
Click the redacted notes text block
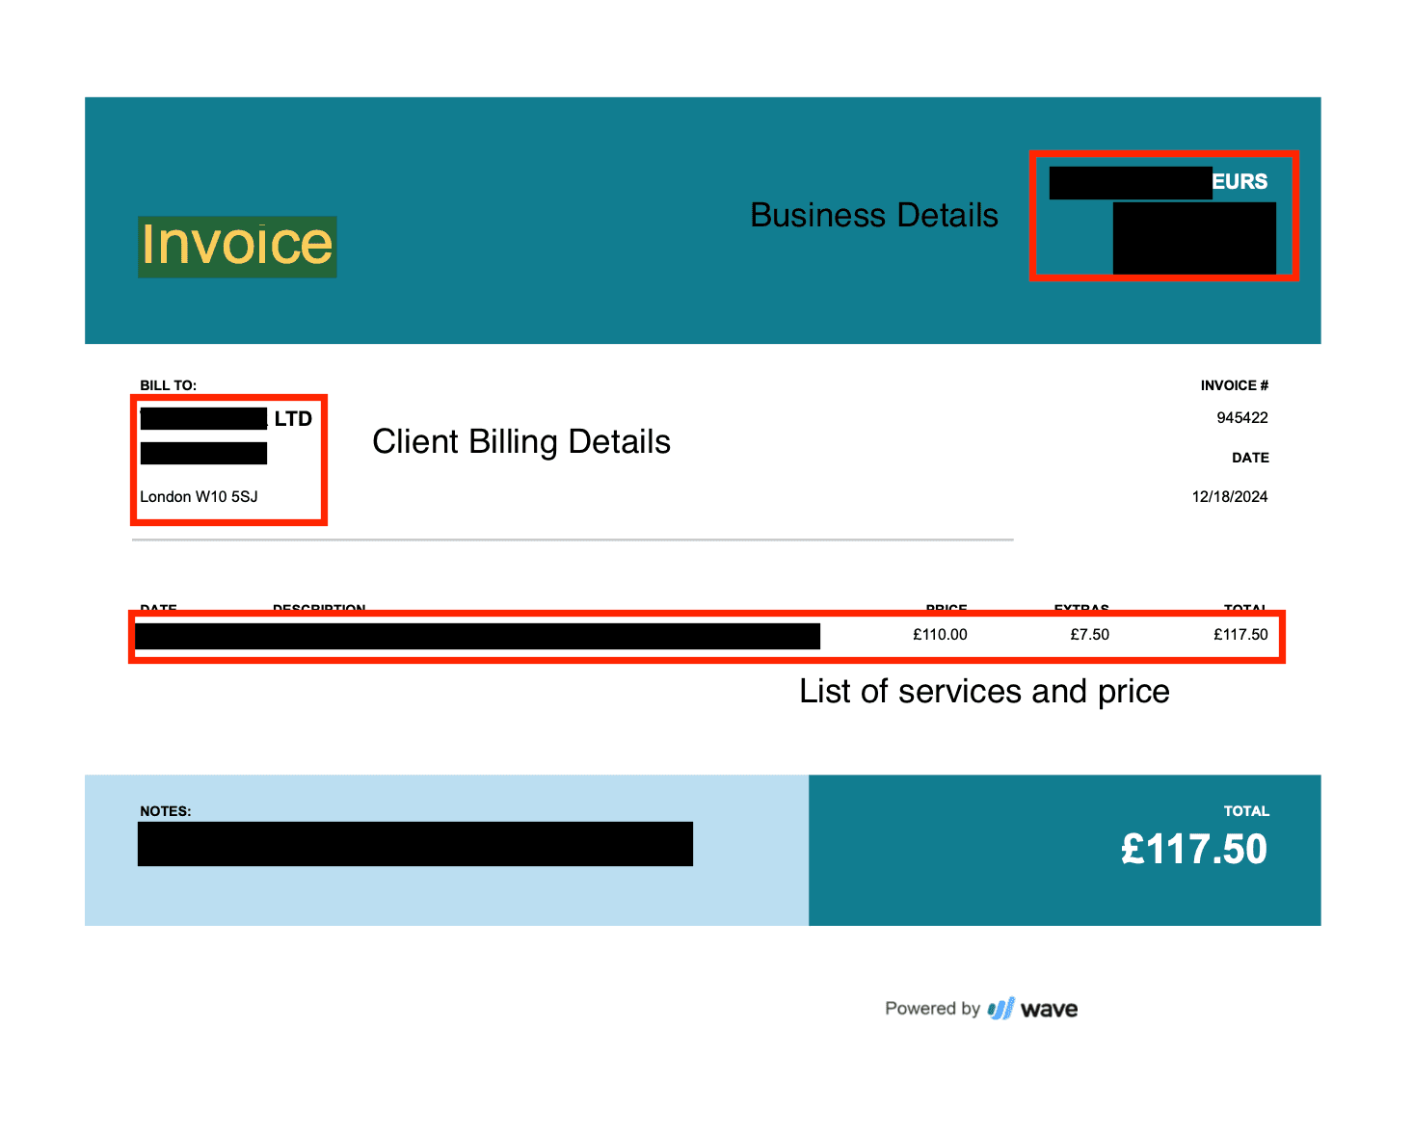[414, 844]
